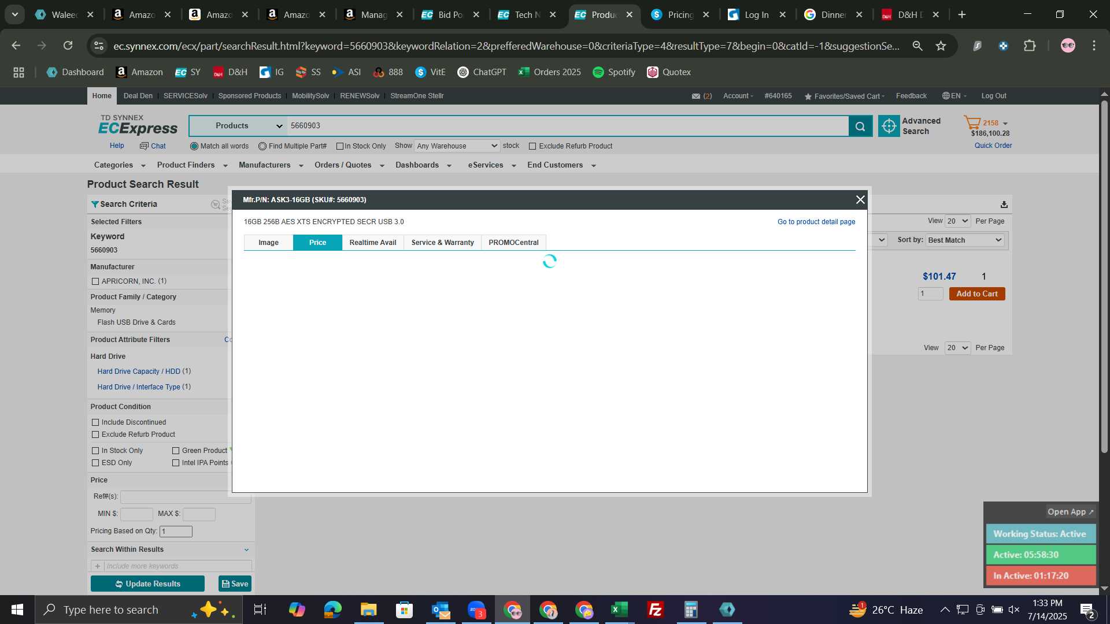Screen dimensions: 1110x624
Task: Click the magnifier search button beside keyword field
Action: (x=860, y=126)
